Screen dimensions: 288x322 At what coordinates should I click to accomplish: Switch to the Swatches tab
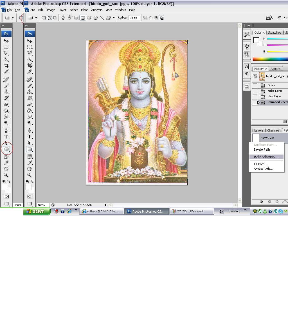274,33
